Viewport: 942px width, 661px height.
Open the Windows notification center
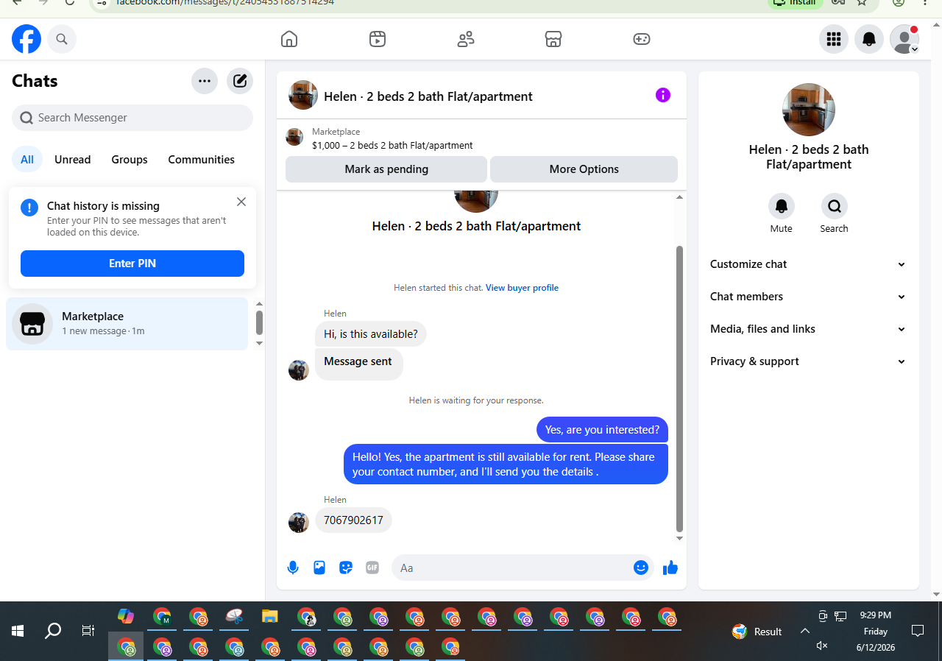[x=918, y=631]
